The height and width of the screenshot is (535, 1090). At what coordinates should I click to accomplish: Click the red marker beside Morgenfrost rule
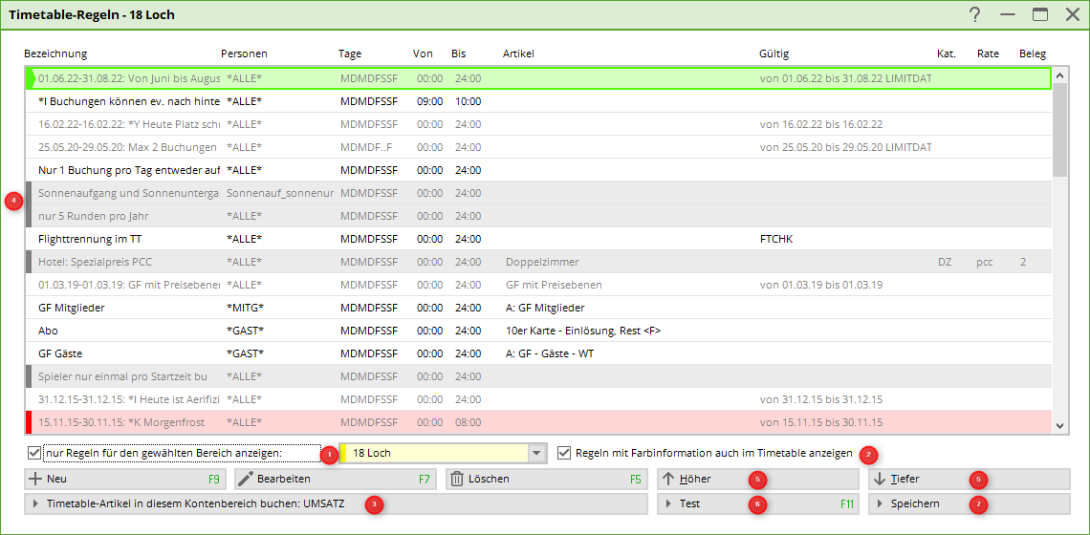29,422
